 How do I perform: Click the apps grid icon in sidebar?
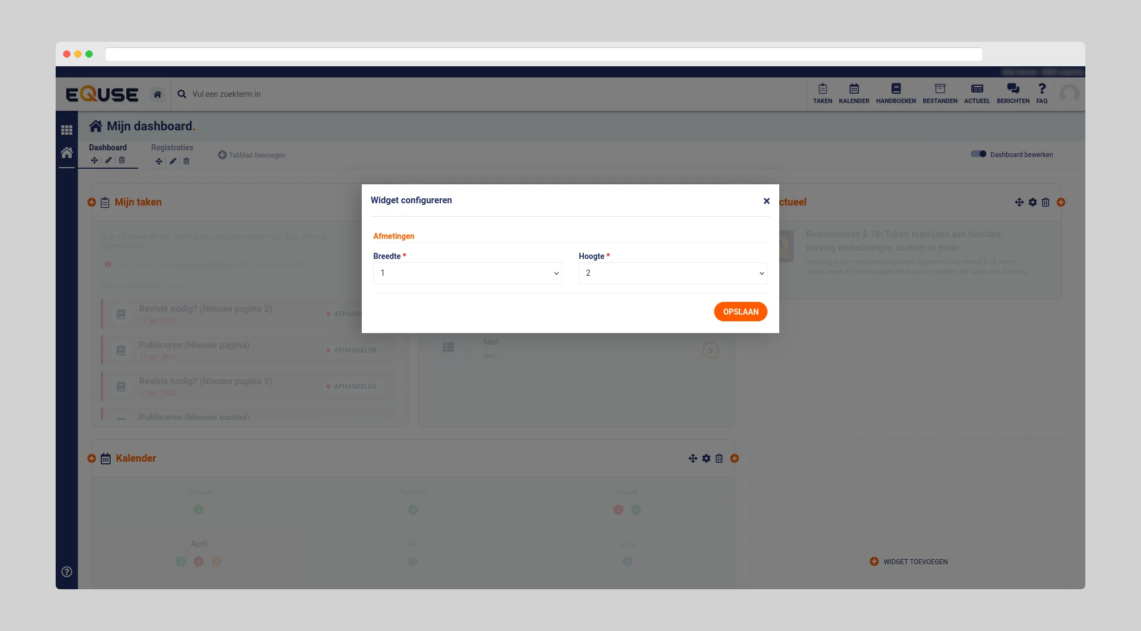point(67,130)
